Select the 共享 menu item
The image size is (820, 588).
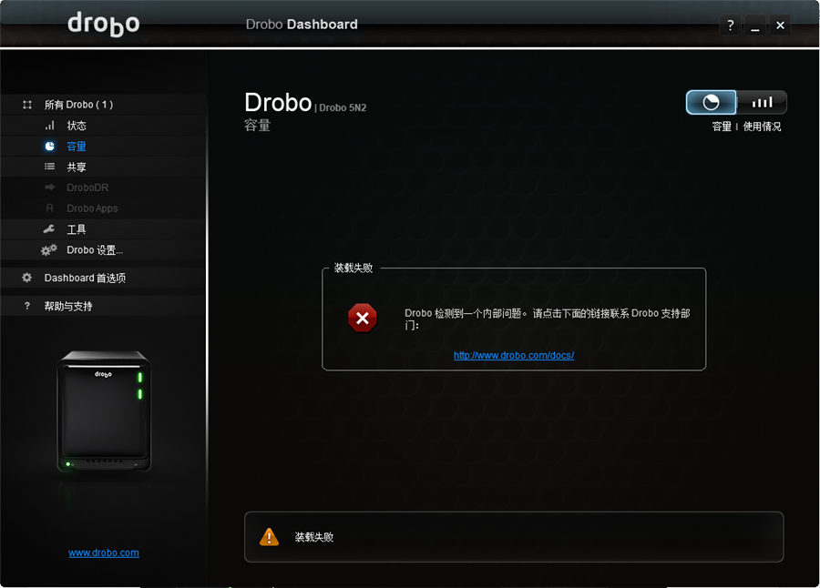click(77, 167)
